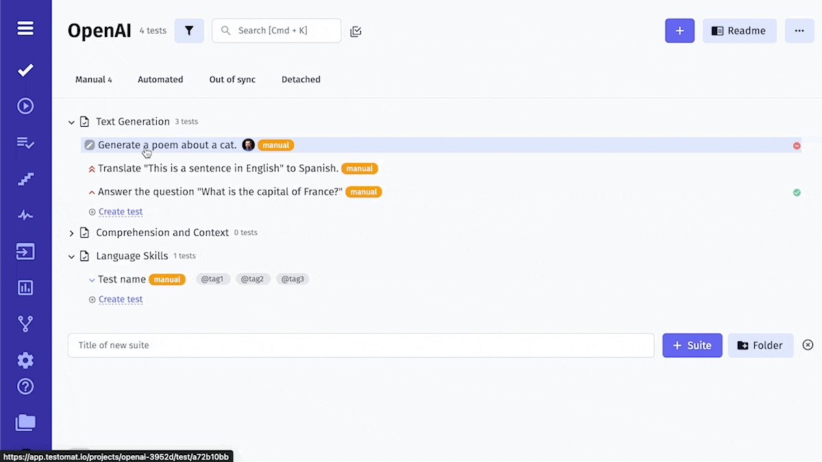Open the Runs play icon in sidebar
Viewport: 822px width, 462px height.
(x=25, y=106)
